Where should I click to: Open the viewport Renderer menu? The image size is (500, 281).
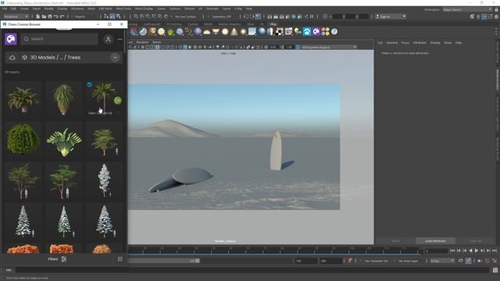coord(142,42)
